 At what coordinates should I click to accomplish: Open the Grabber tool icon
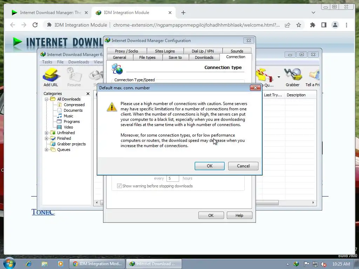click(x=292, y=77)
